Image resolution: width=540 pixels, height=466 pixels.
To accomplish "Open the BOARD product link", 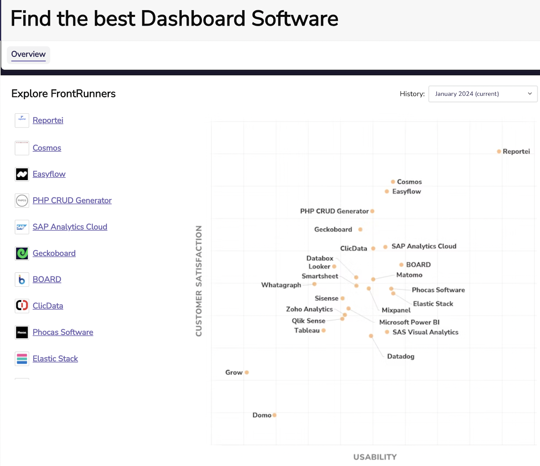I will (47, 280).
